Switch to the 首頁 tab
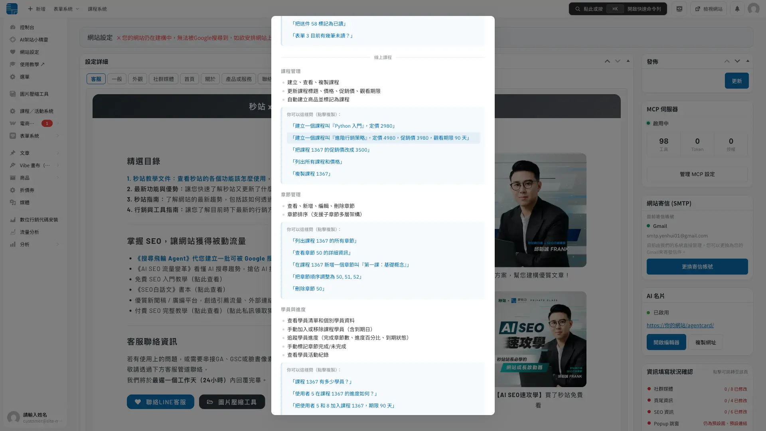The image size is (766, 431). click(190, 79)
